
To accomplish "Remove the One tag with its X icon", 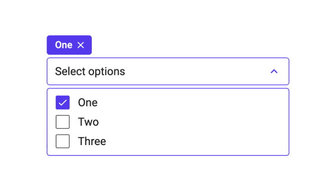I will pyautogui.click(x=81, y=45).
